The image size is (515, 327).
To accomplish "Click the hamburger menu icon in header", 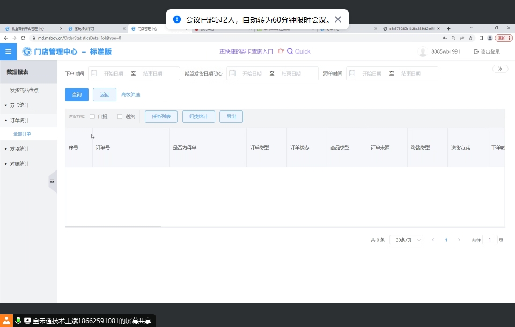I will tap(8, 51).
